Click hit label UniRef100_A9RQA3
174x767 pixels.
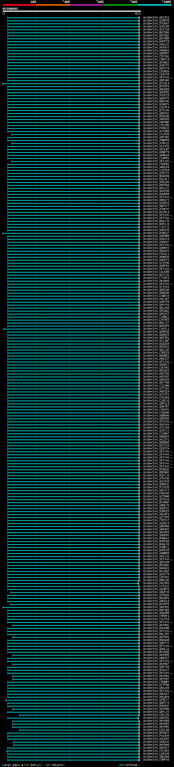click(156, 51)
